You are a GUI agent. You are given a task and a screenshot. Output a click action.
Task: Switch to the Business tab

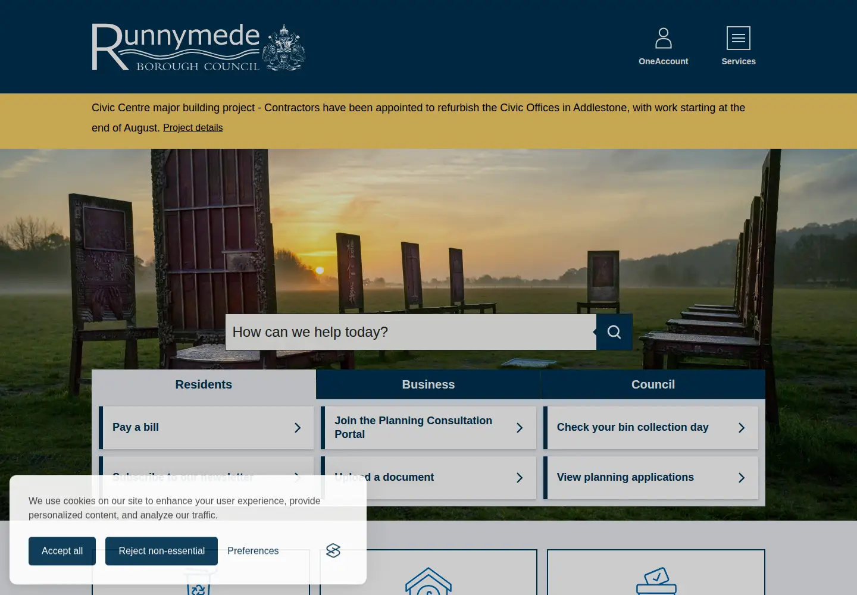[428, 384]
